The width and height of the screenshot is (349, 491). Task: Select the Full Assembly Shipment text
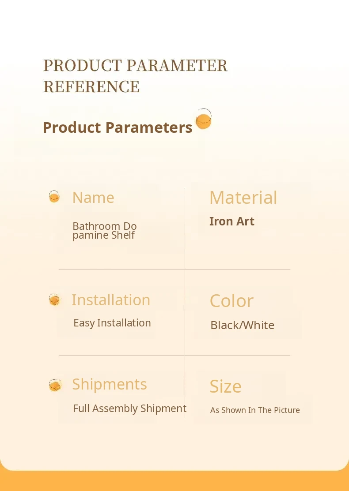129,409
